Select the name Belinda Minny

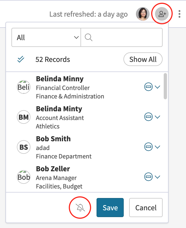60,79
